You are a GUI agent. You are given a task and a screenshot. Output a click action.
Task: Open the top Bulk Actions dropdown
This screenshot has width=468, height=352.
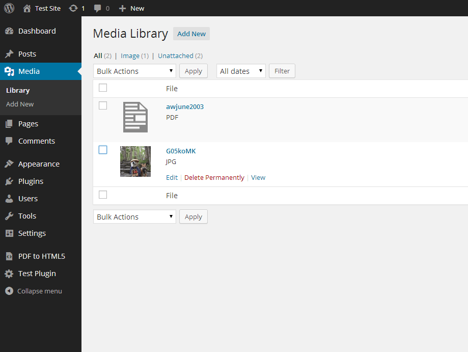tap(134, 71)
